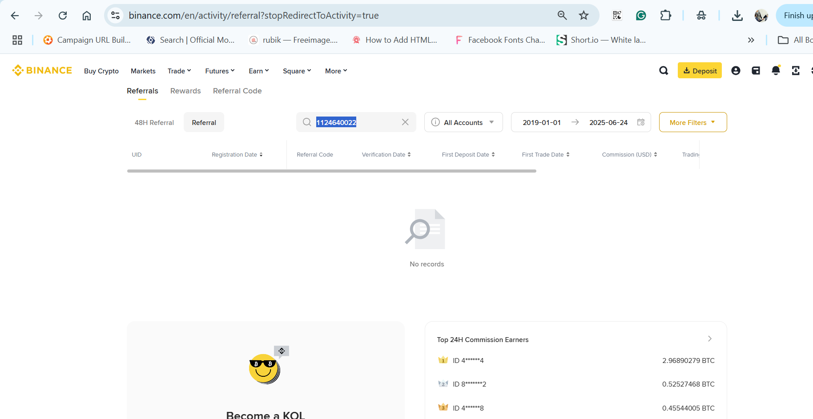Viewport: 813px width, 419px height.
Task: Open the How to Add HTML bookmark
Action: pos(395,40)
